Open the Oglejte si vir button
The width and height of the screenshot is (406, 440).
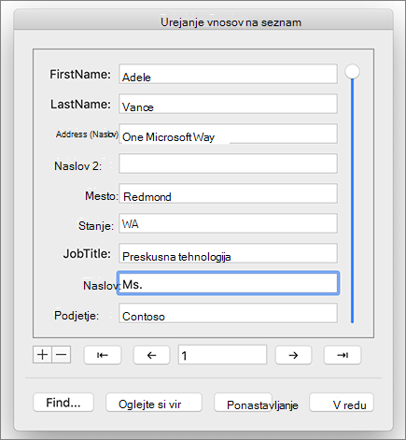click(154, 403)
